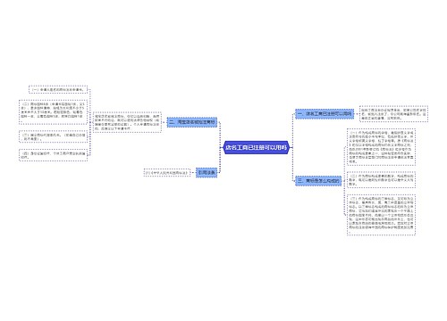
Task: Click the dotted bracket connector left of central topic
Action: [220, 147]
